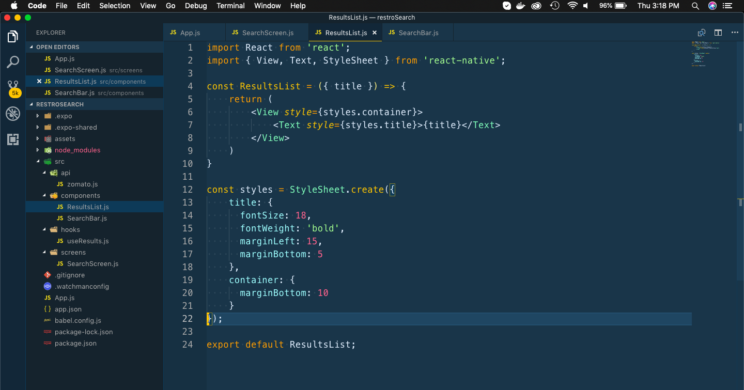Open SearchScreen.js under screens folder

point(95,263)
